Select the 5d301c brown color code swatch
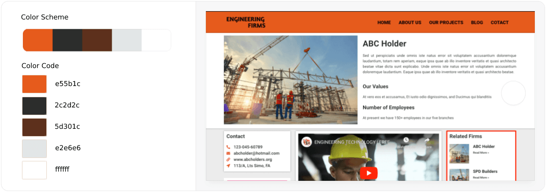547x192 pixels. point(34,127)
